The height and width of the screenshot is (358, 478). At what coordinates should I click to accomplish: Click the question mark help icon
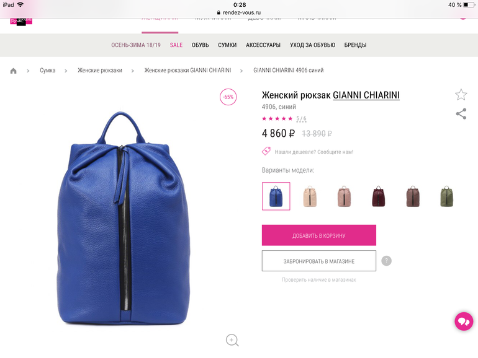point(386,261)
